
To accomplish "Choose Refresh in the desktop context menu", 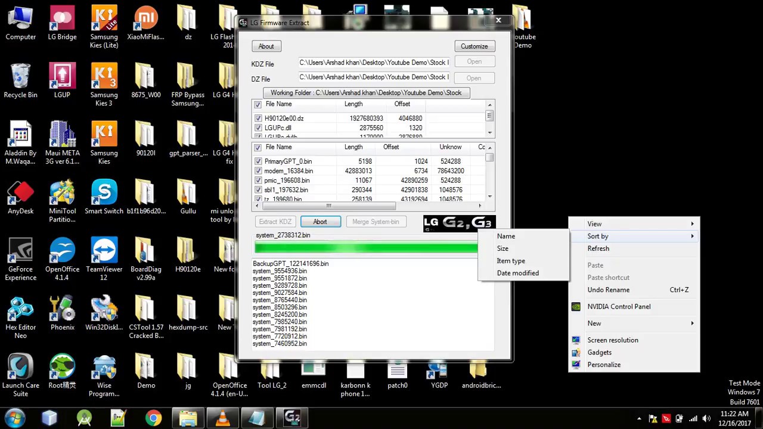I will pos(634,248).
